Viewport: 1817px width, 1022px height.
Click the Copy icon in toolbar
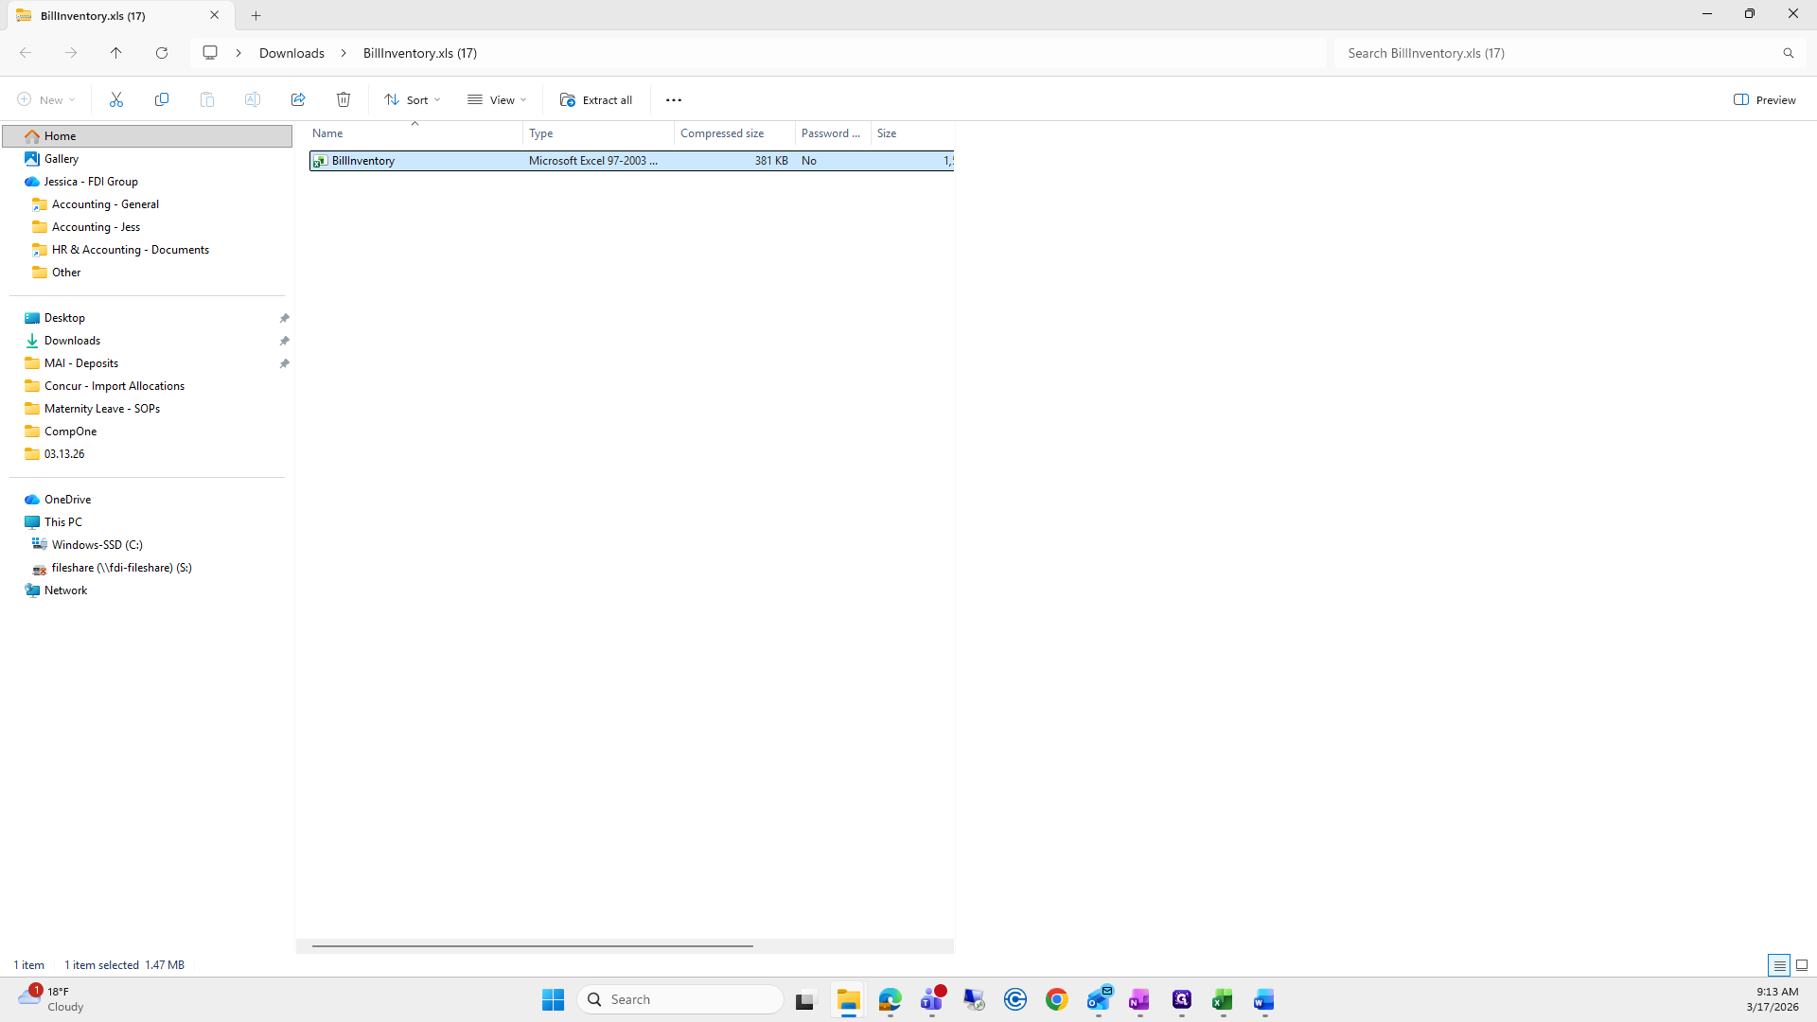tap(162, 99)
